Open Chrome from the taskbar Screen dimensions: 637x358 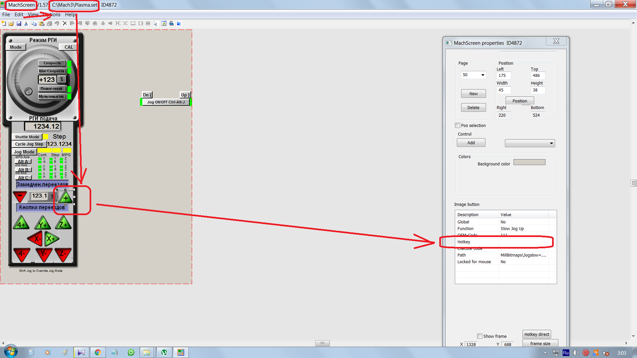coord(98,352)
